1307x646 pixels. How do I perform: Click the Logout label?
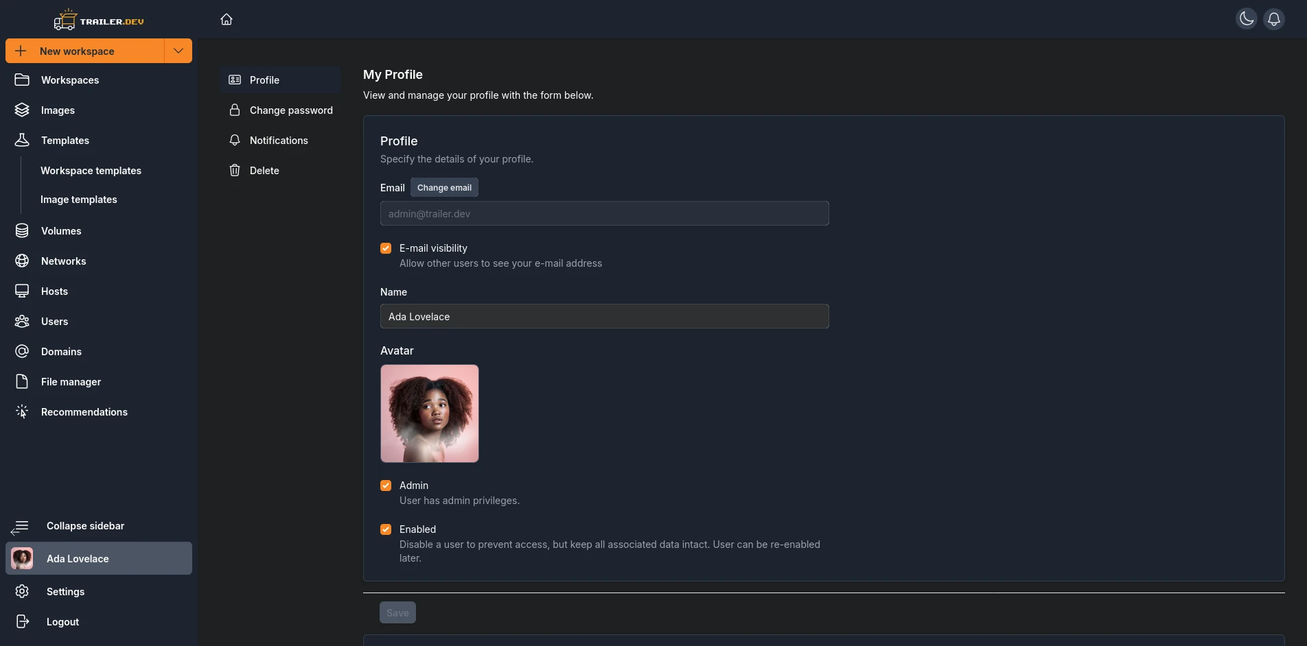pos(62,621)
